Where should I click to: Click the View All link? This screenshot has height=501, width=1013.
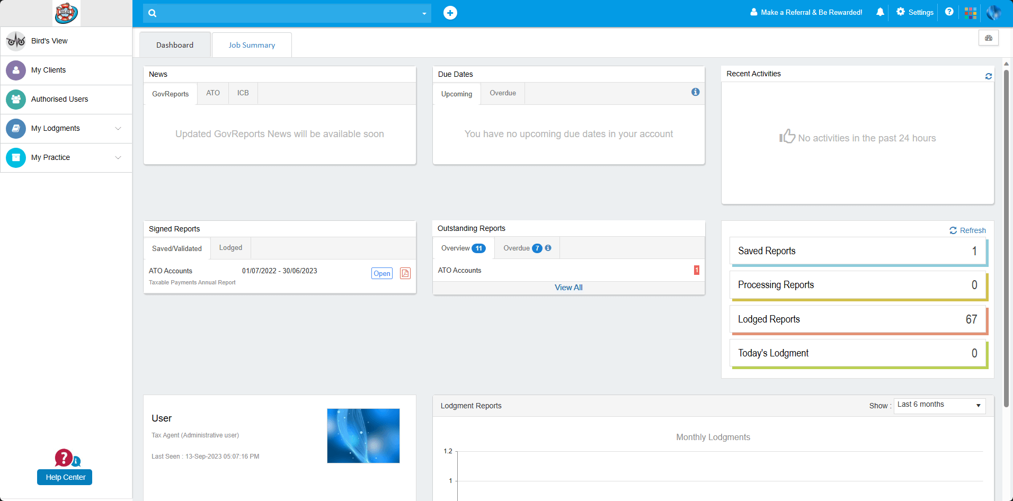tap(568, 288)
